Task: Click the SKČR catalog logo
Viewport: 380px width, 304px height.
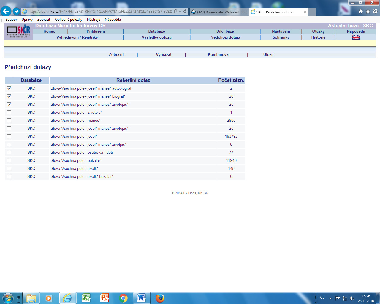Action: pyautogui.click(x=19, y=31)
